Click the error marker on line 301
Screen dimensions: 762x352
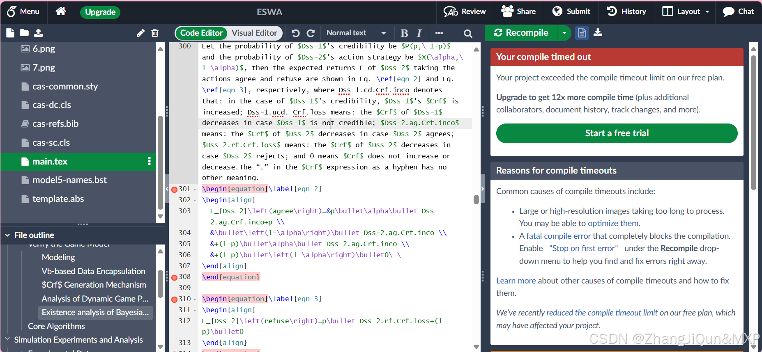174,190
